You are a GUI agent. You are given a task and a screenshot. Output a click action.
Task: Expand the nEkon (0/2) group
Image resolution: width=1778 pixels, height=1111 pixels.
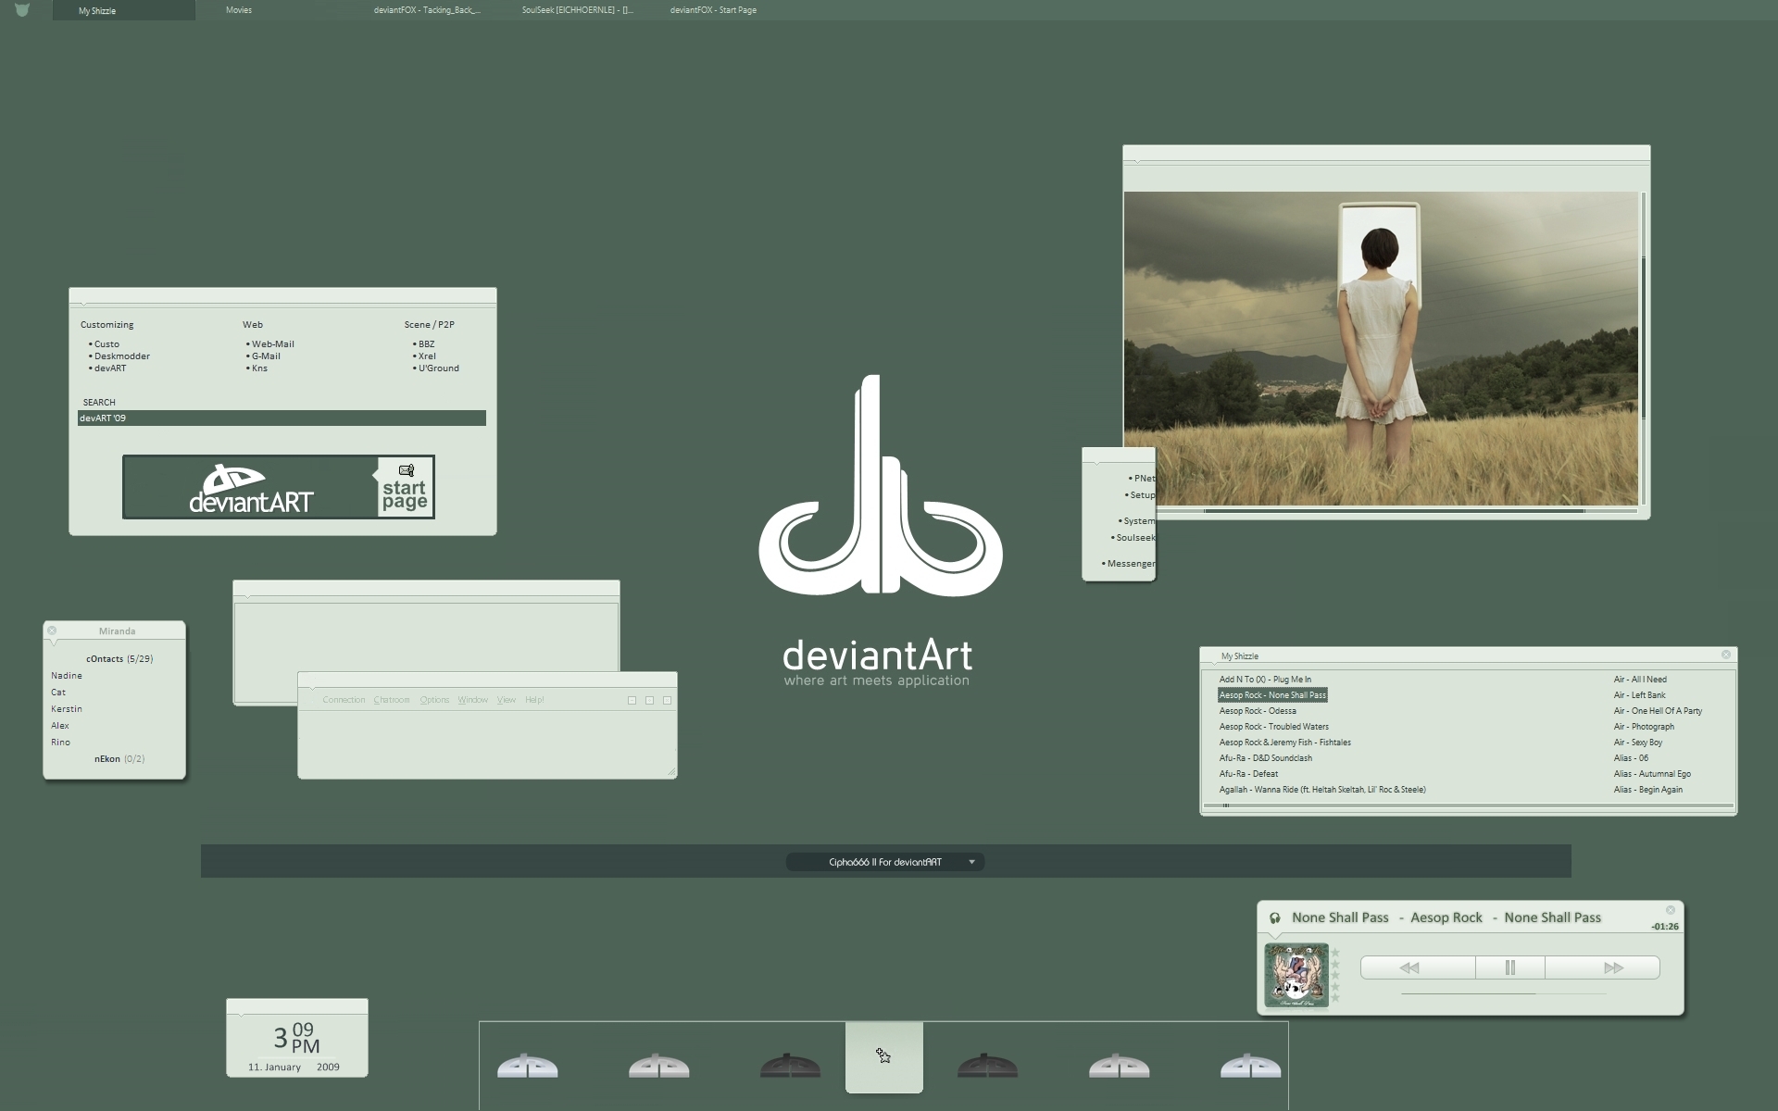119,759
